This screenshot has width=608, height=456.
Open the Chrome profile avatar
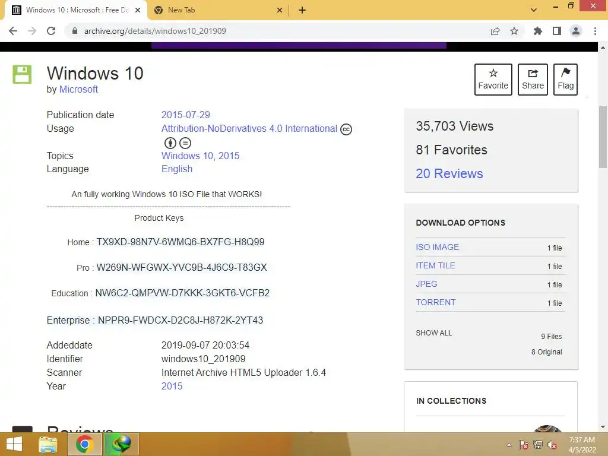[x=576, y=31]
